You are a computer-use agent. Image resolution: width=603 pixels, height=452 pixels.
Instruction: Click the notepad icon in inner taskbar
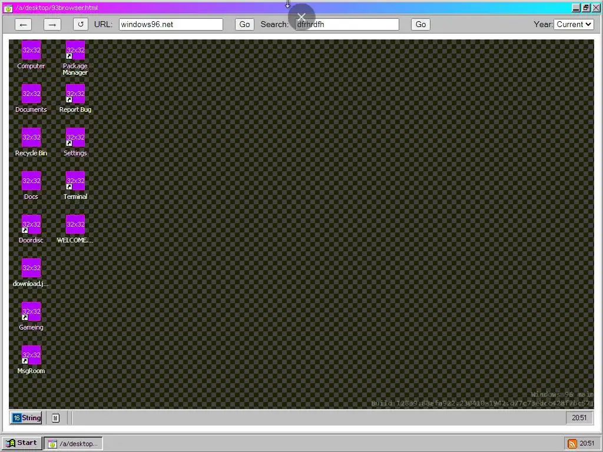(x=56, y=418)
